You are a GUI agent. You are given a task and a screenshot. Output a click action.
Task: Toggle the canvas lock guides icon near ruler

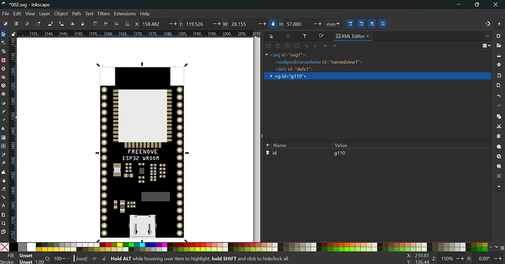13,34
